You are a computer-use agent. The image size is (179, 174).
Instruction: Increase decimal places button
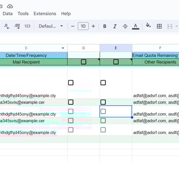(x=17, y=26)
